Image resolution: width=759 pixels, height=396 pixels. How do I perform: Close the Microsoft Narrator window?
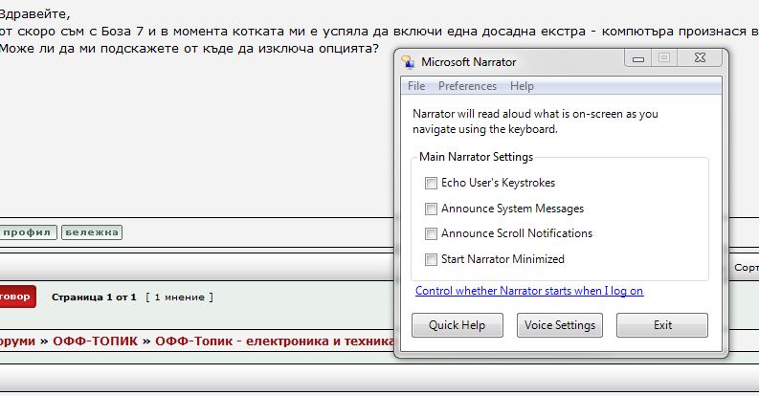[x=700, y=59]
